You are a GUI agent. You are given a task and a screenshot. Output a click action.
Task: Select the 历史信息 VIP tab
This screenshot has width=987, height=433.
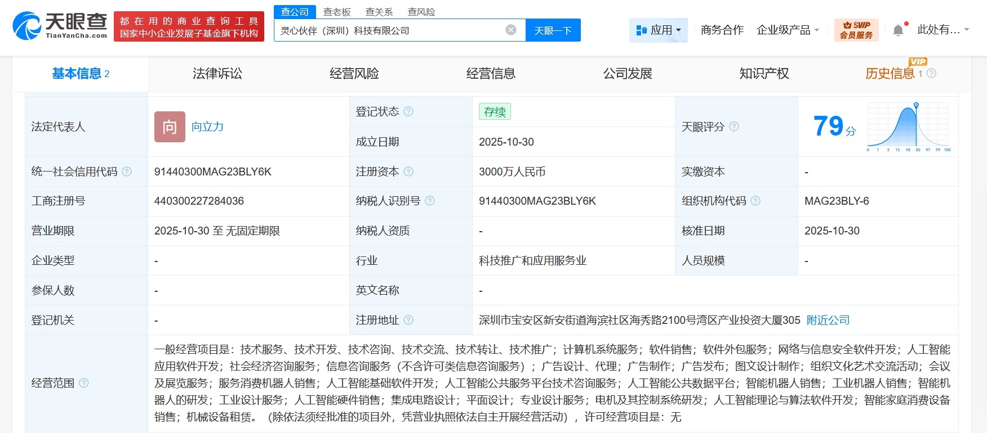891,74
